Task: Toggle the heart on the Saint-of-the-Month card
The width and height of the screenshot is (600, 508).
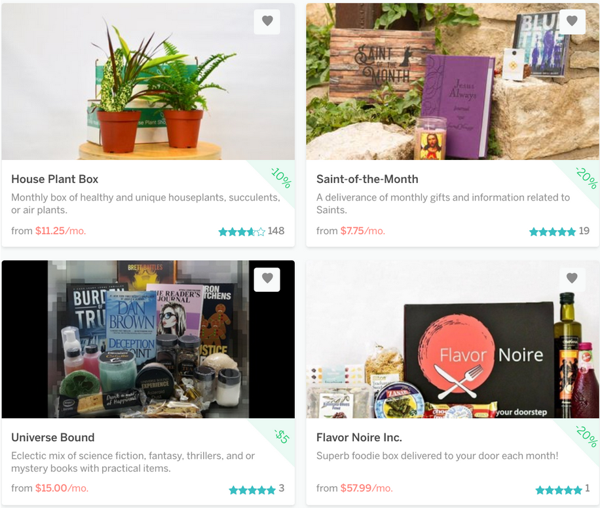Action: [572, 21]
